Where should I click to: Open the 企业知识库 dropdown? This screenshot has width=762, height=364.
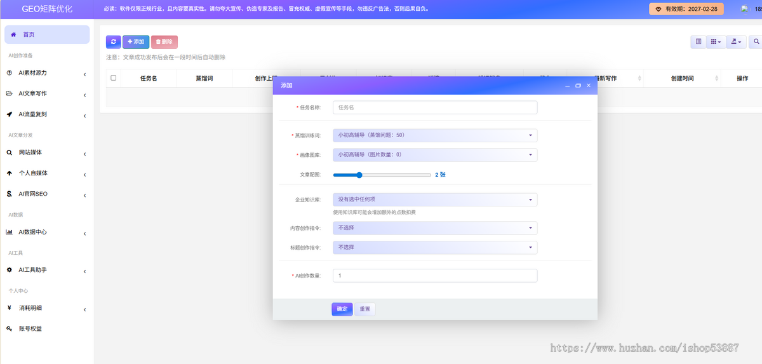click(435, 199)
